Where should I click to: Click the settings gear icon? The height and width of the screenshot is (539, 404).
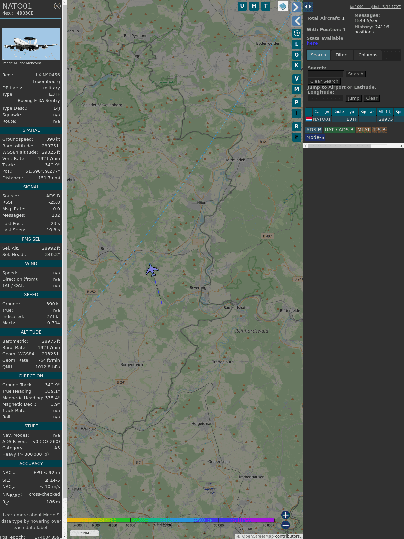point(297,33)
